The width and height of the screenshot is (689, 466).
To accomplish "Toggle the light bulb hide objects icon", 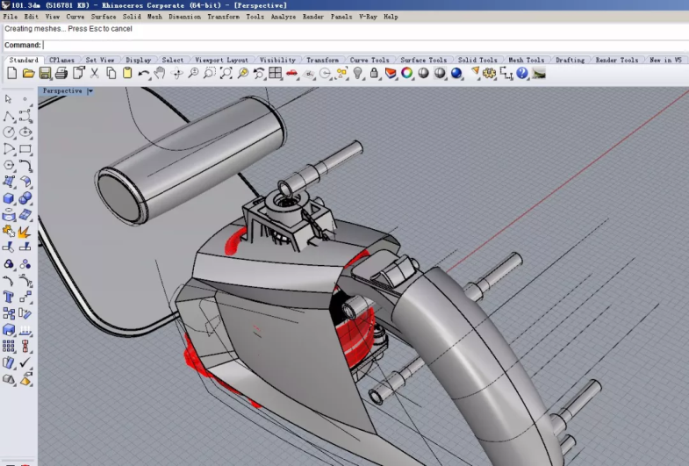I will pos(358,74).
